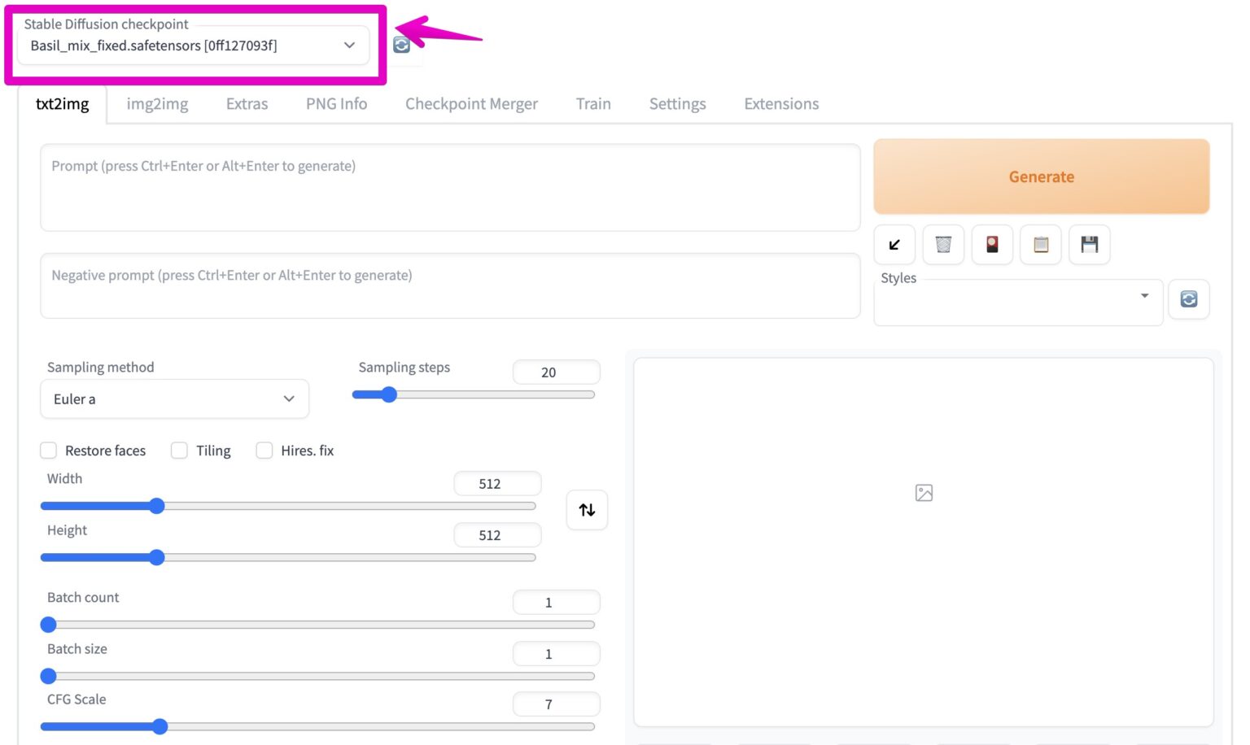Click the red card extra networks icon
This screenshot has height=745, width=1250.
[x=992, y=245]
